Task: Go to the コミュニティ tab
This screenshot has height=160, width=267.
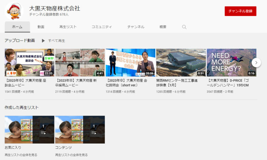Action: pos(102,27)
